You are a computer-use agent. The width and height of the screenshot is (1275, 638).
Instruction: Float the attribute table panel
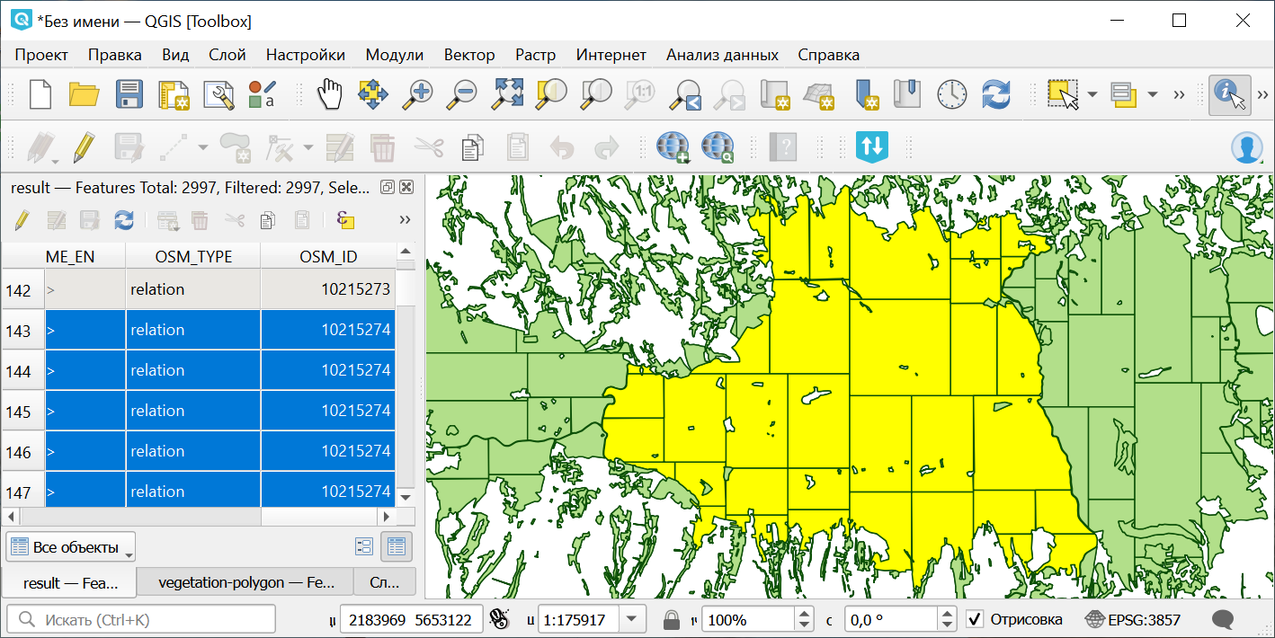point(388,187)
